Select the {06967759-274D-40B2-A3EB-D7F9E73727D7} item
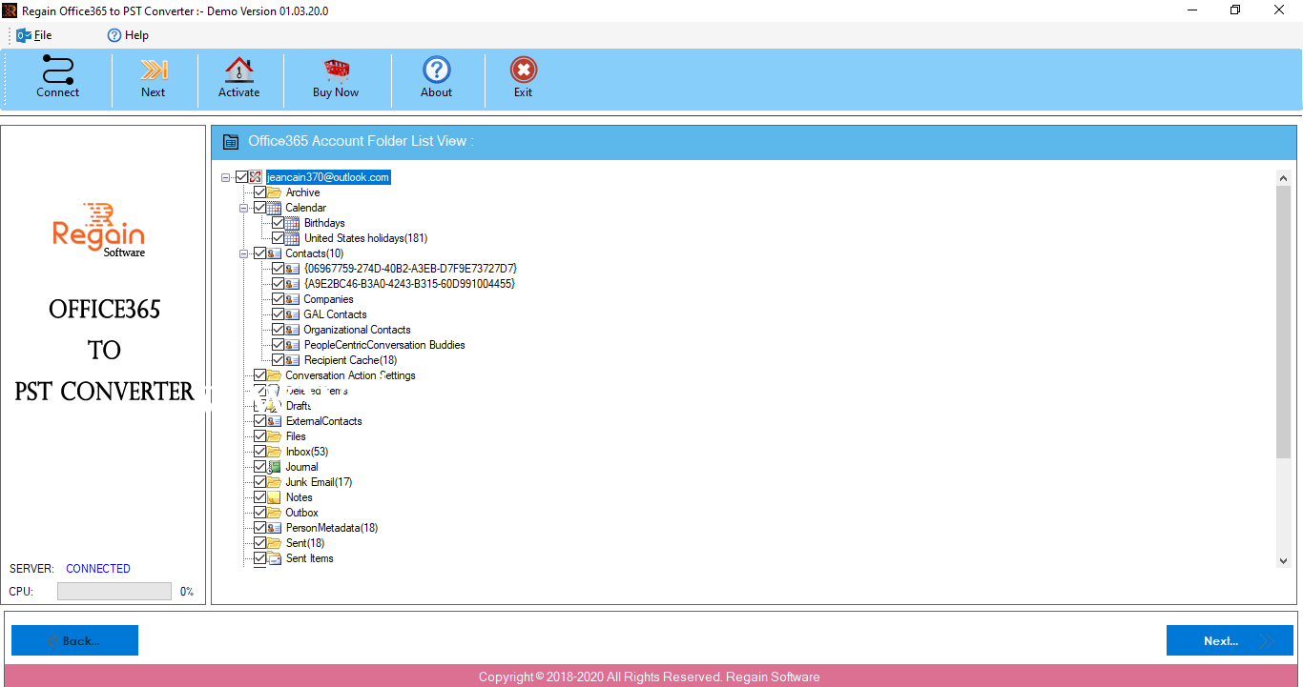 click(410, 269)
